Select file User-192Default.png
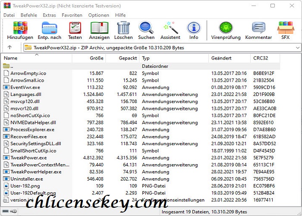The width and height of the screenshot is (302, 216). [x=33, y=193]
